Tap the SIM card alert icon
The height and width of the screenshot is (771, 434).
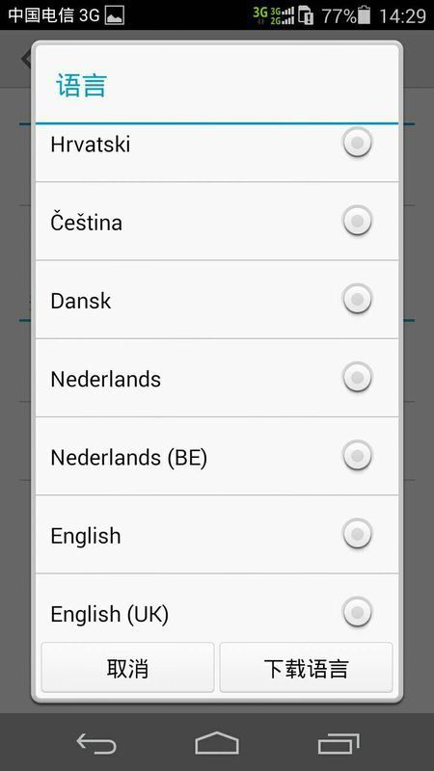306,15
